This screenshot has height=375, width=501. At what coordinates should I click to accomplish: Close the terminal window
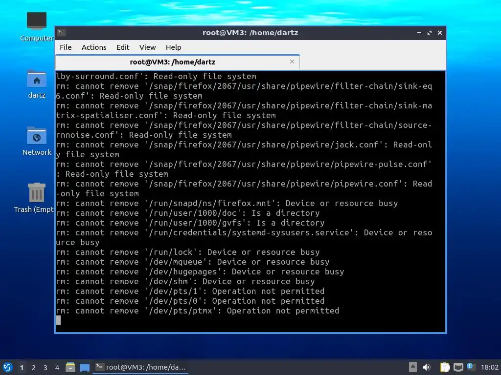coord(440,33)
